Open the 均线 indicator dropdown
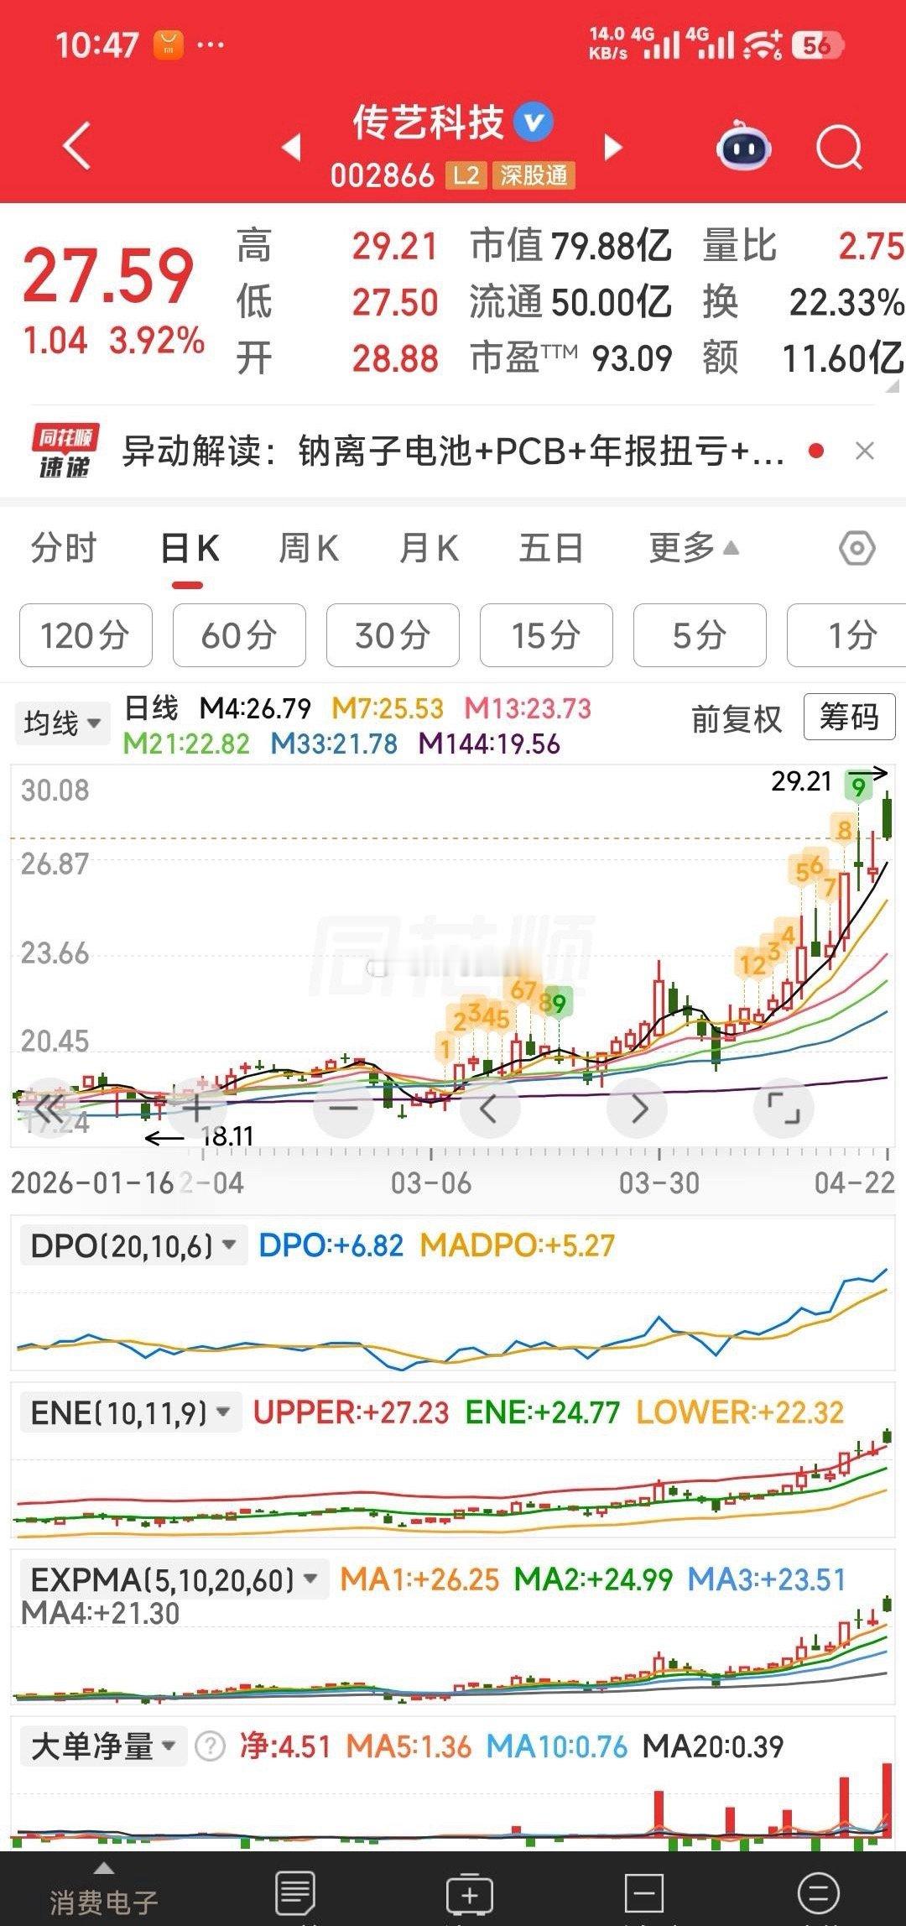The width and height of the screenshot is (906, 1926). (63, 723)
